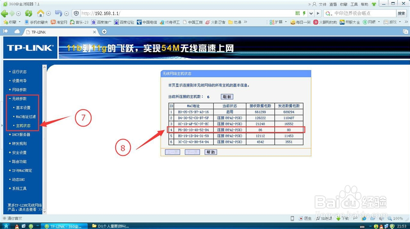Go to the browser home page icon
This screenshot has height=229, width=410.
(x=41, y=13)
